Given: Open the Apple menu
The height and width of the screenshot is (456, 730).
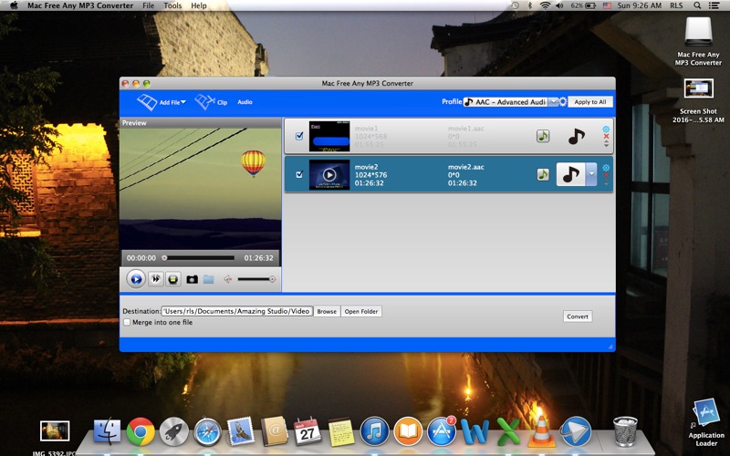Looking at the screenshot, I should (14, 5).
